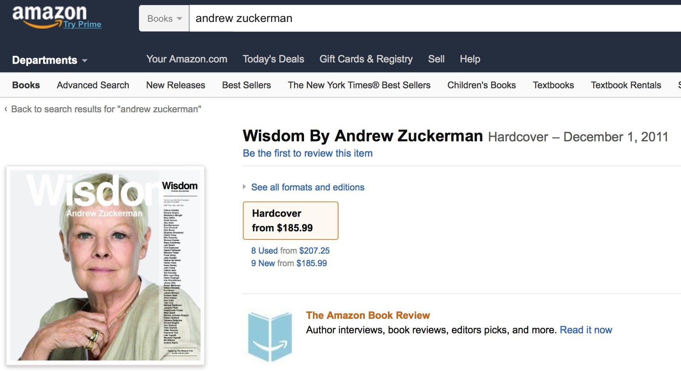Screen dimensions: 681x371
Task: Go to Gift Cards & Registry
Action: 366,59
